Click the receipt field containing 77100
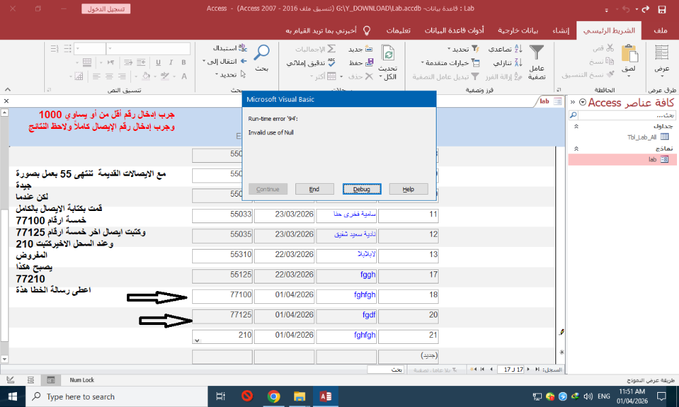This screenshot has height=407, width=679. point(223,296)
